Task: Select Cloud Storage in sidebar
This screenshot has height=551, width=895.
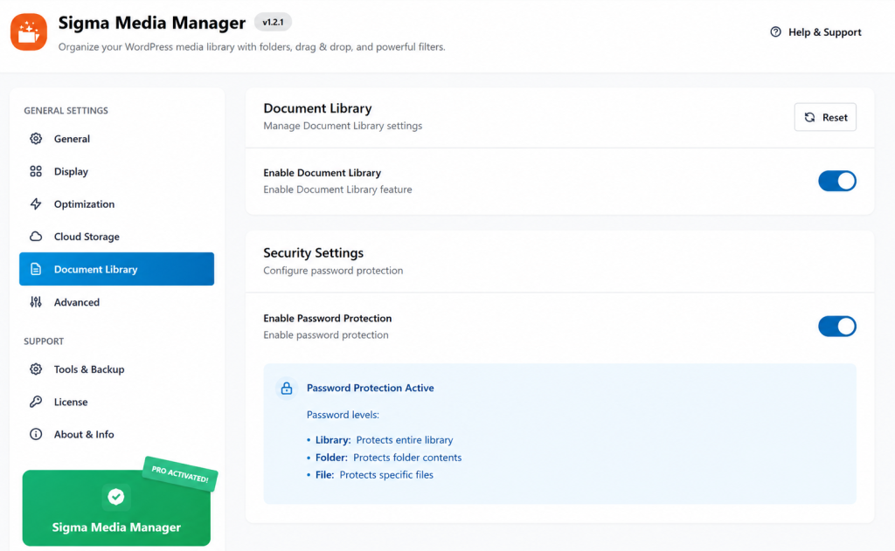Action: pos(116,236)
